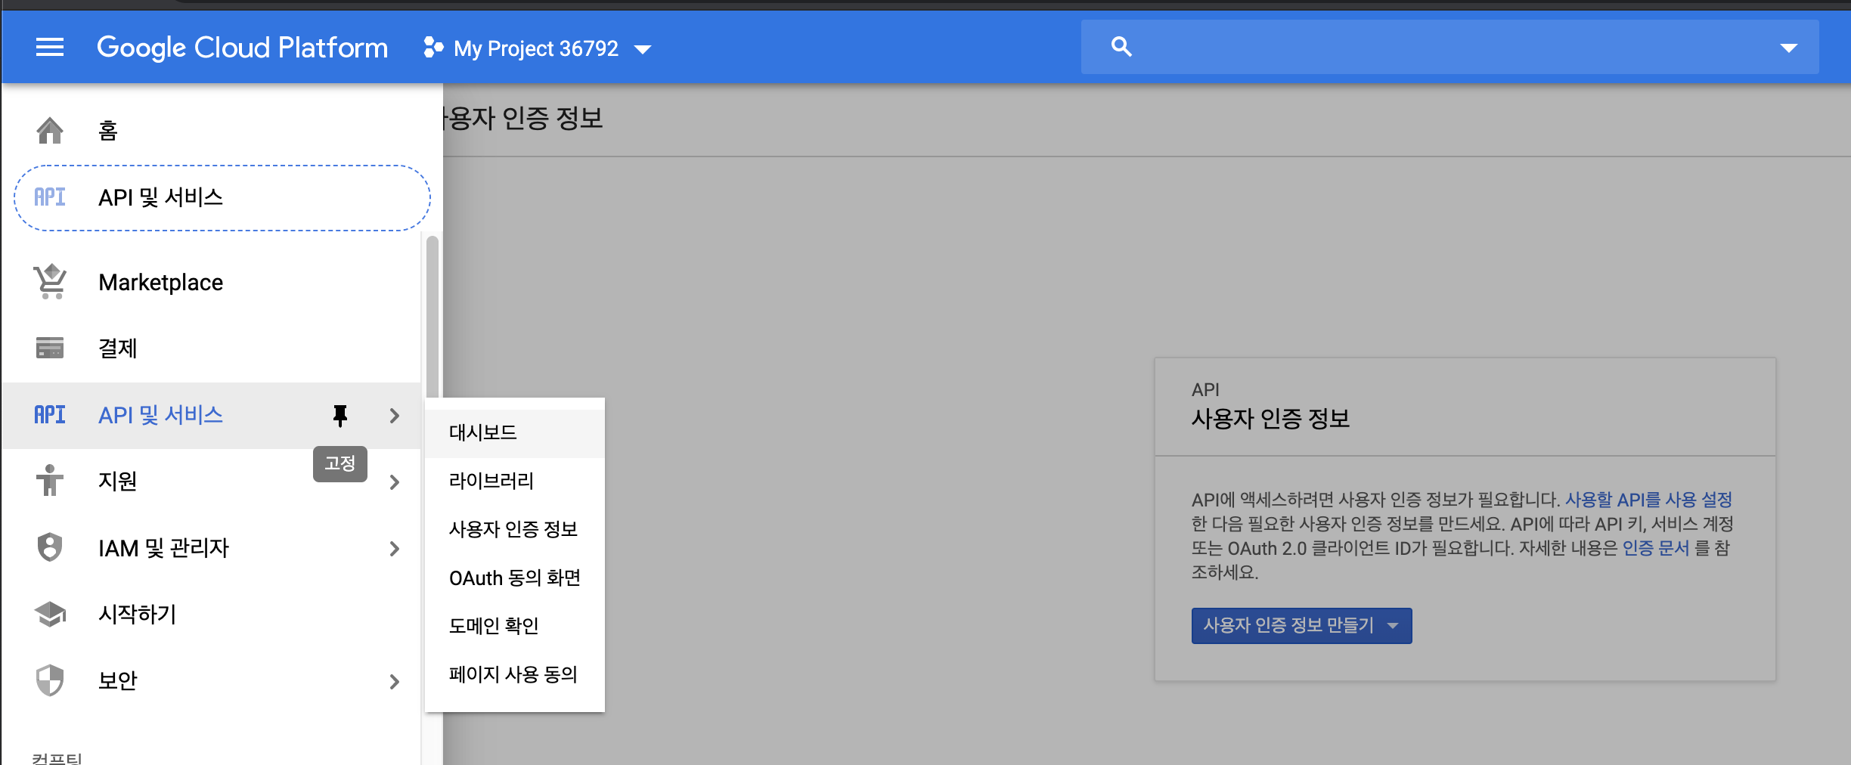Open the 인증 문서 link

[1656, 548]
